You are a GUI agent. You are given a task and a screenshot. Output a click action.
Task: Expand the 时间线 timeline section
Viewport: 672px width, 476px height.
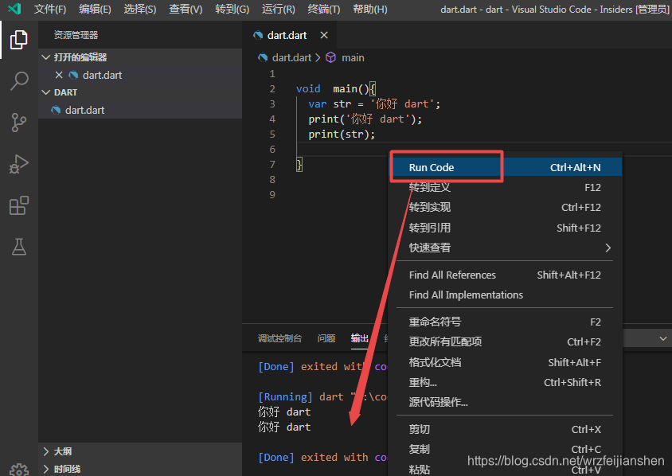tap(46, 469)
